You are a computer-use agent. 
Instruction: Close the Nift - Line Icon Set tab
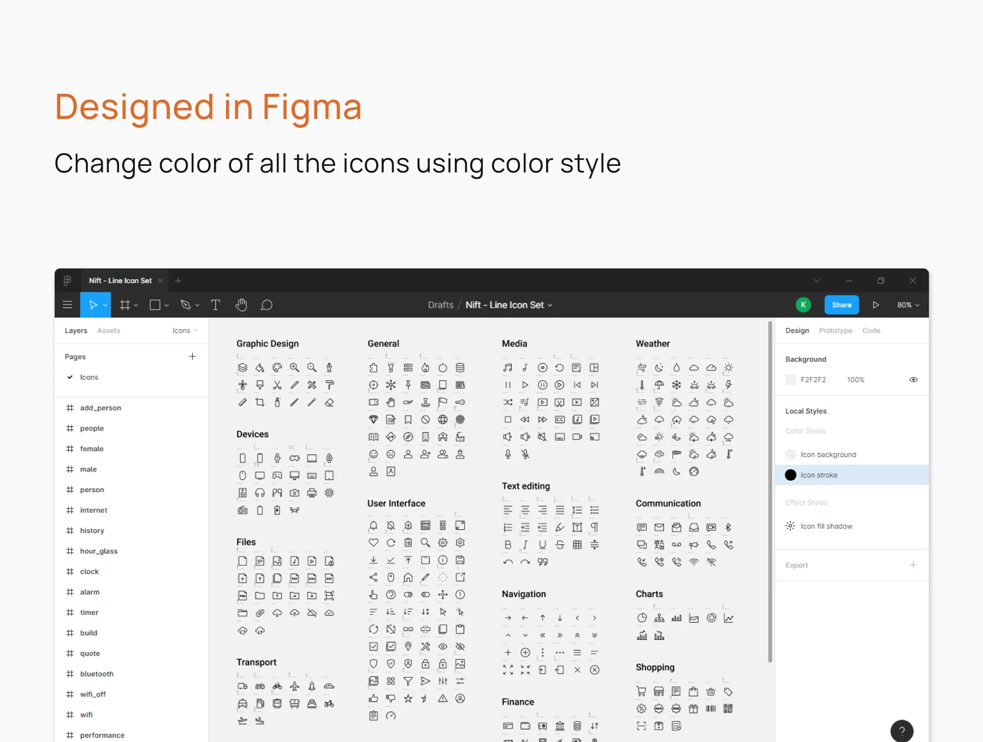tap(160, 280)
